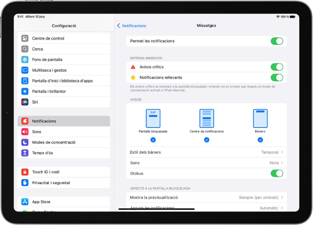Open Siri settings
The image size is (313, 225).
point(64,102)
